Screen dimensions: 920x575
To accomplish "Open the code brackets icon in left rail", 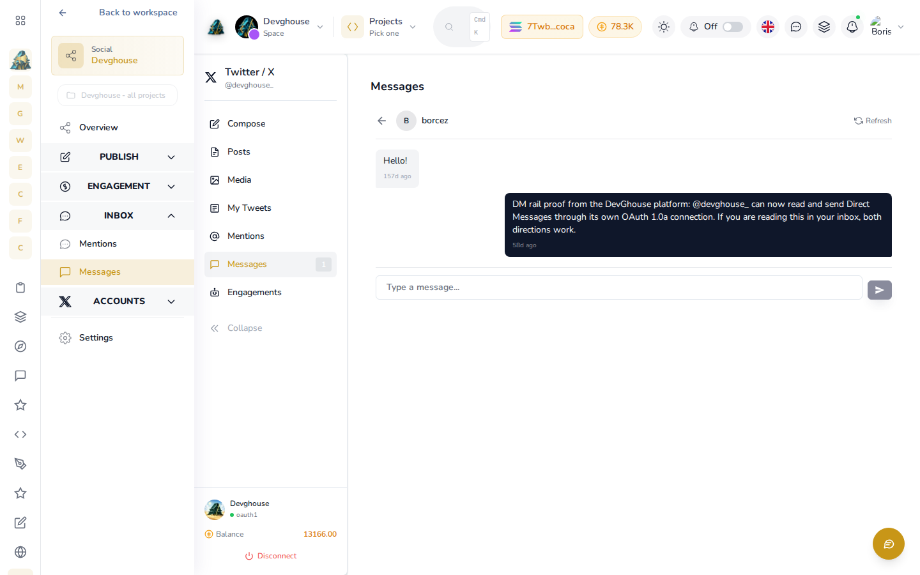I will coord(20,434).
